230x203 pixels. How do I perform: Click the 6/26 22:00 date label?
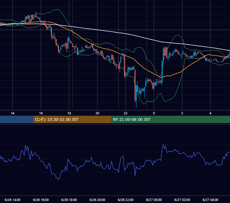[126, 200]
